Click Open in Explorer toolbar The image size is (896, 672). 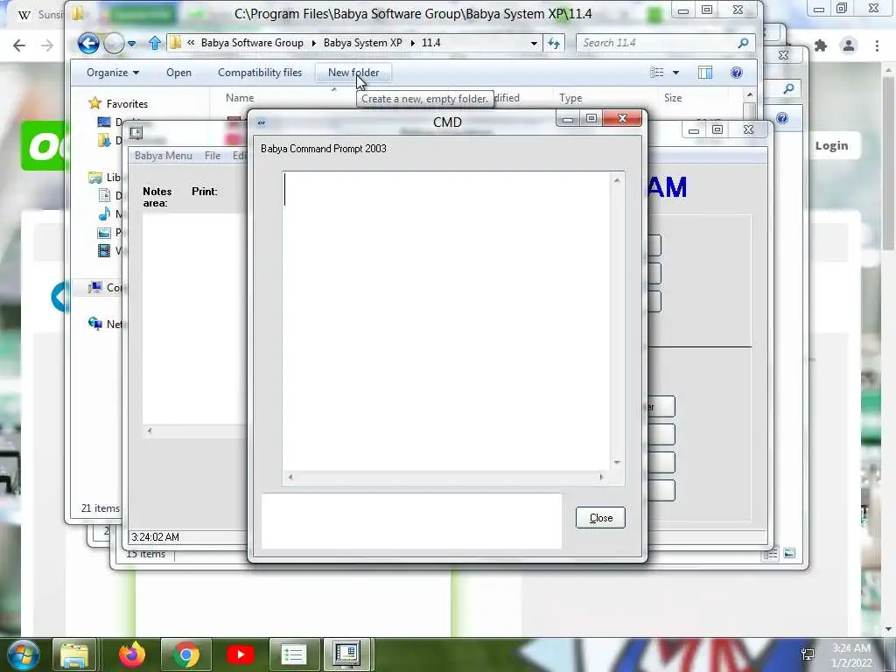tap(178, 73)
